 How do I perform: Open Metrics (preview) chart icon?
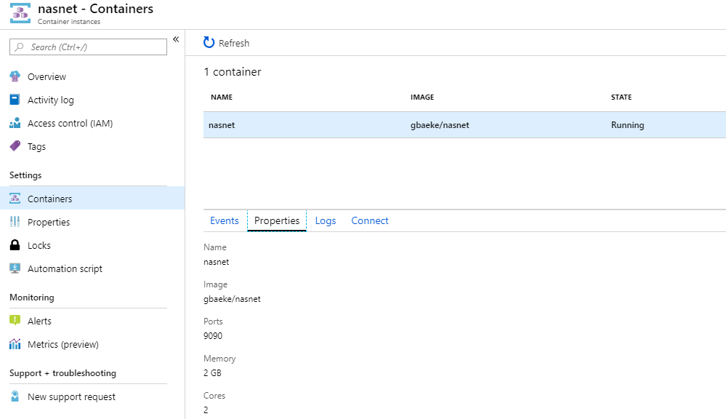tap(15, 344)
